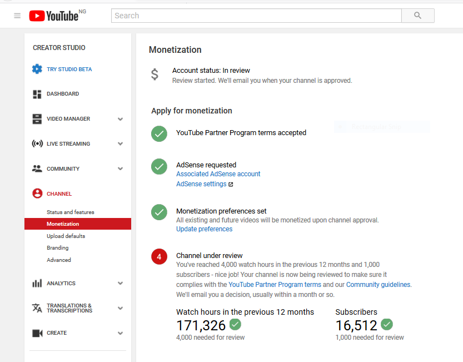Expand the Analytics section
The width and height of the screenshot is (463, 362).
point(120,283)
